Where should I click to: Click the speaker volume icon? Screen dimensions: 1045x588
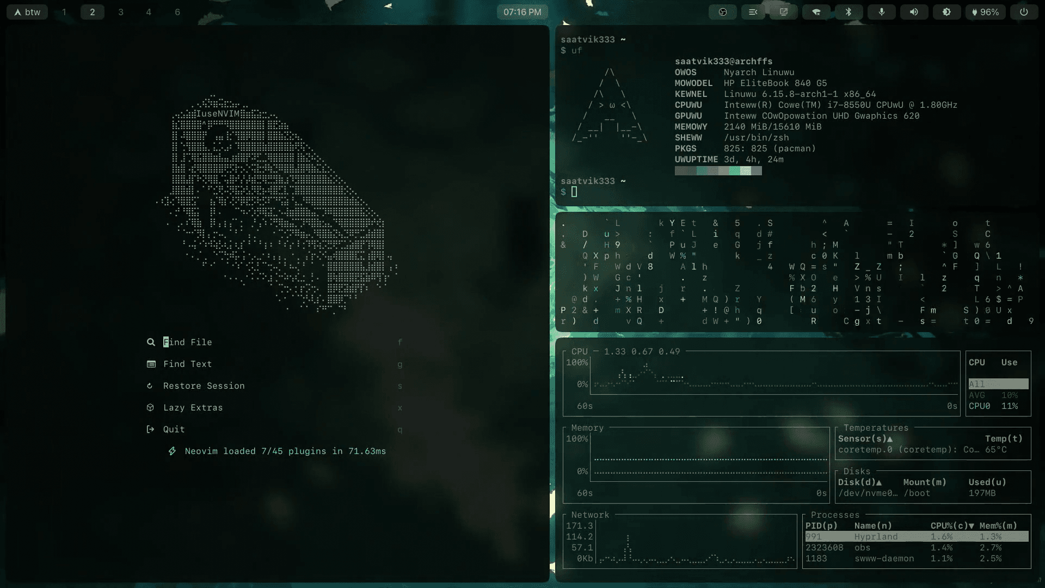click(x=914, y=11)
